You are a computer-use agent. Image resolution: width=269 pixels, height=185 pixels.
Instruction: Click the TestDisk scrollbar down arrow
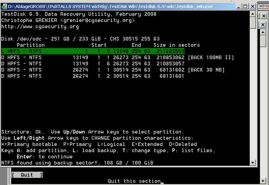point(253,163)
